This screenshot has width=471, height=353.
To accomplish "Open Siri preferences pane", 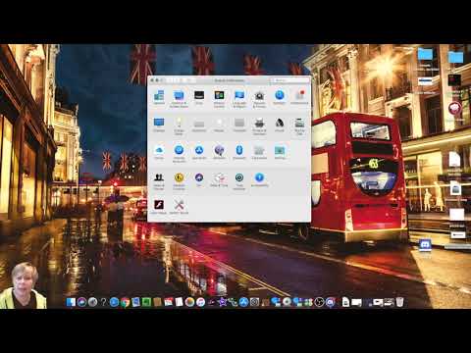I will click(x=199, y=177).
